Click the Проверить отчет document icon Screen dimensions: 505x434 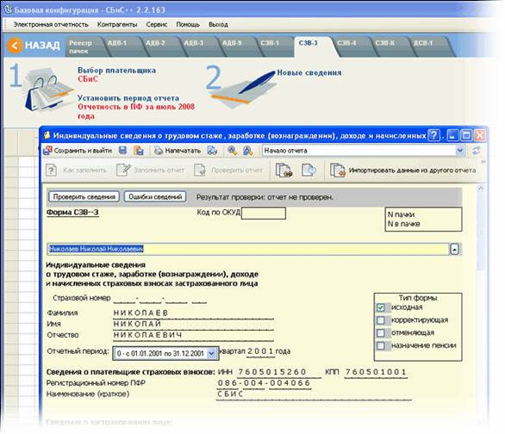(x=200, y=170)
